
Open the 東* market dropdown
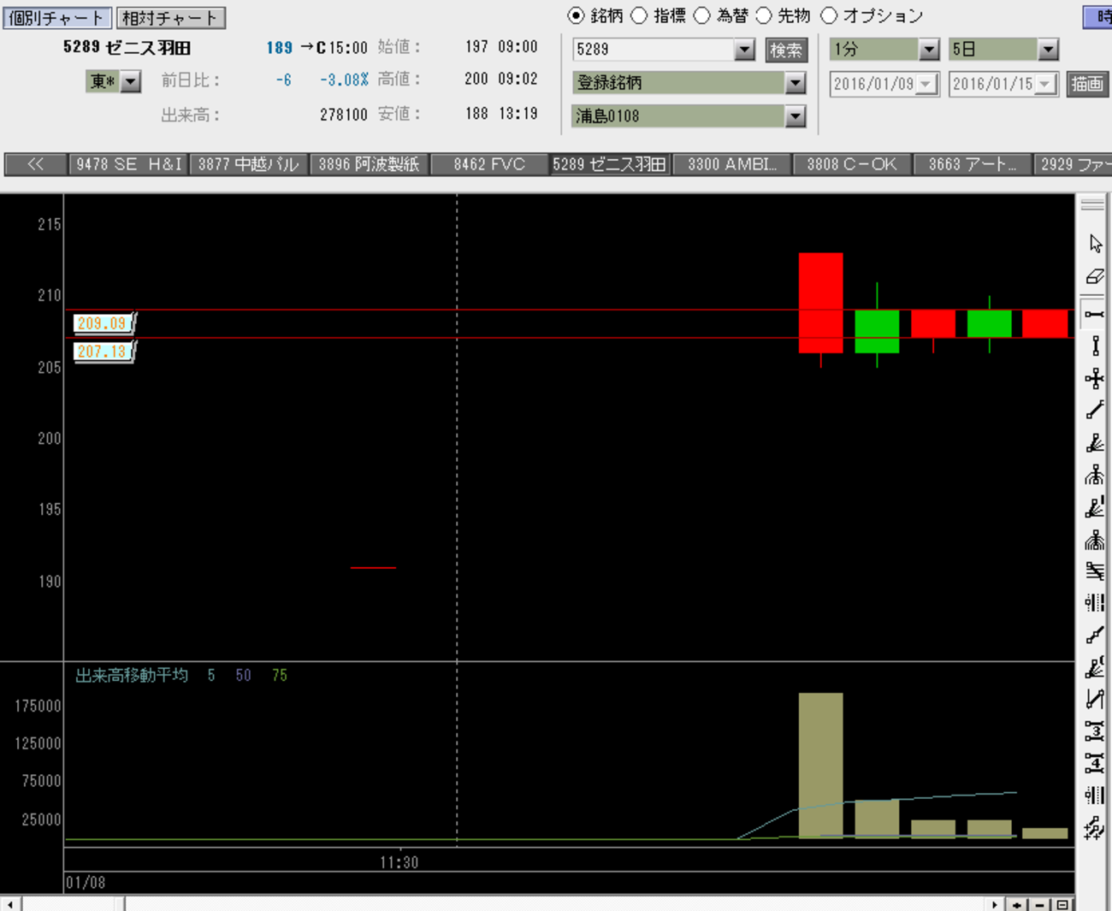point(130,81)
